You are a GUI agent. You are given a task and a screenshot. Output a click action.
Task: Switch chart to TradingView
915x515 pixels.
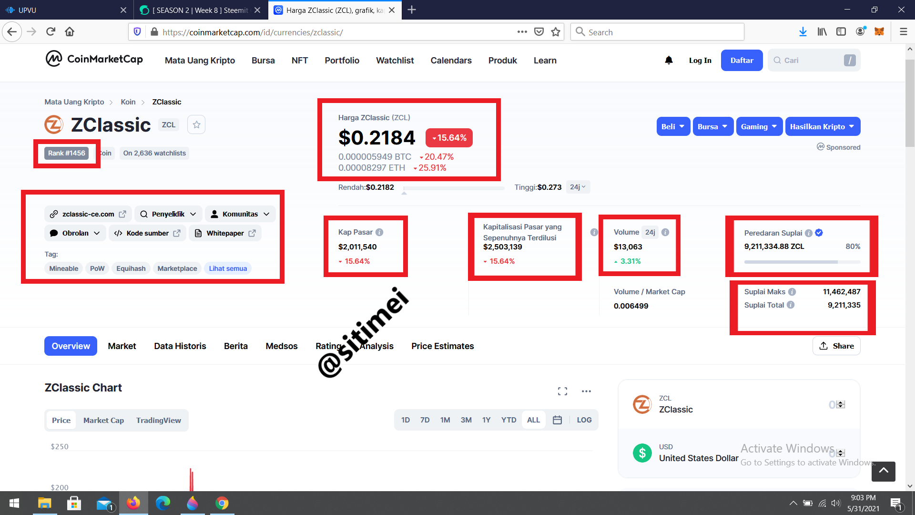coord(159,420)
